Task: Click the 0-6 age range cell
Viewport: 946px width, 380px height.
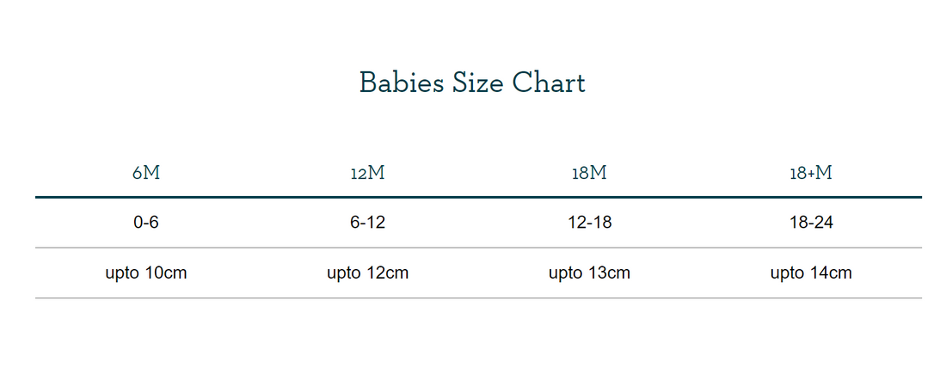Action: coord(146,223)
